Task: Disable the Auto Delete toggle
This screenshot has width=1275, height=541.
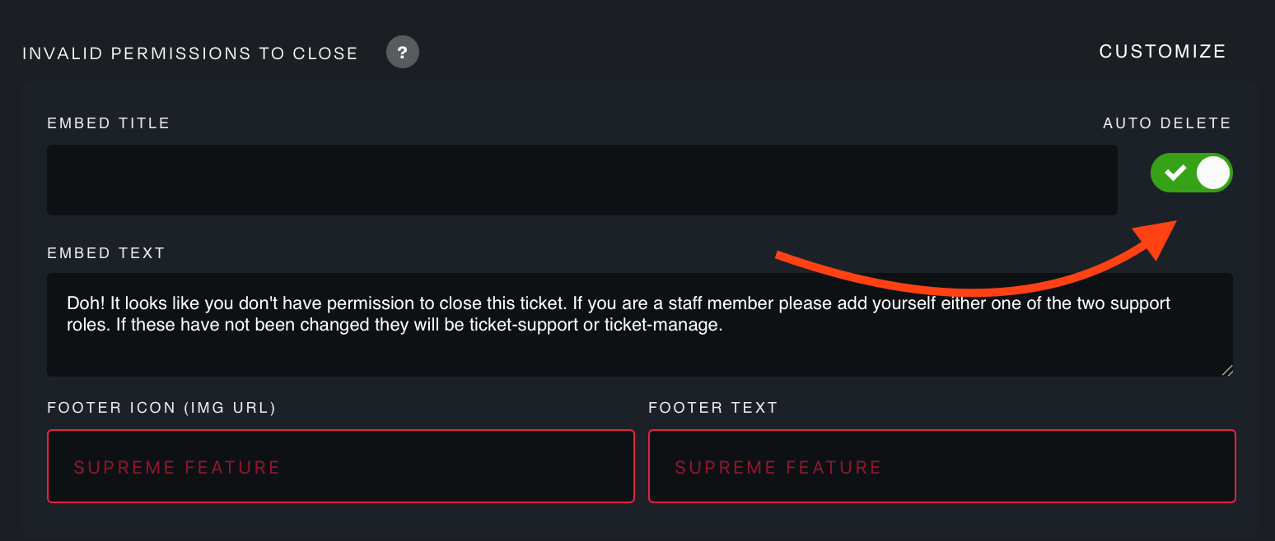Action: 1192,173
